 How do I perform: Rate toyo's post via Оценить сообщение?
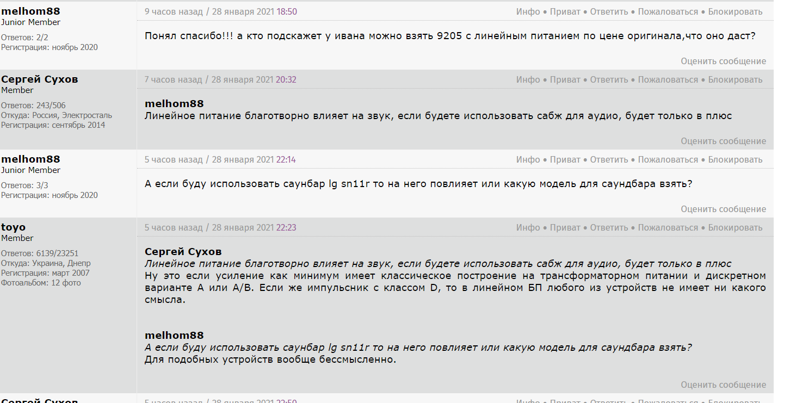(723, 385)
